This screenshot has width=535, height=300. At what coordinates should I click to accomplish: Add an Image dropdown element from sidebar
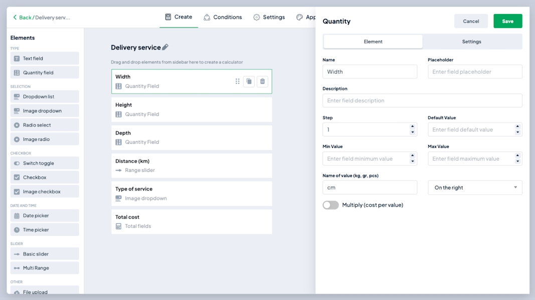(x=45, y=111)
